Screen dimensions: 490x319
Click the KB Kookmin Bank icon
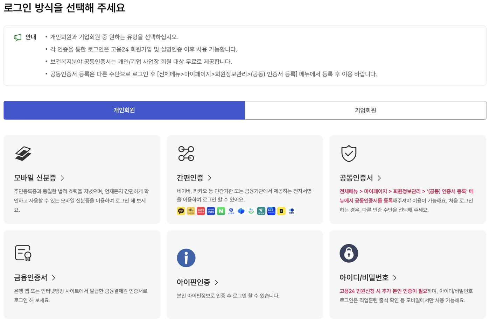(191, 211)
